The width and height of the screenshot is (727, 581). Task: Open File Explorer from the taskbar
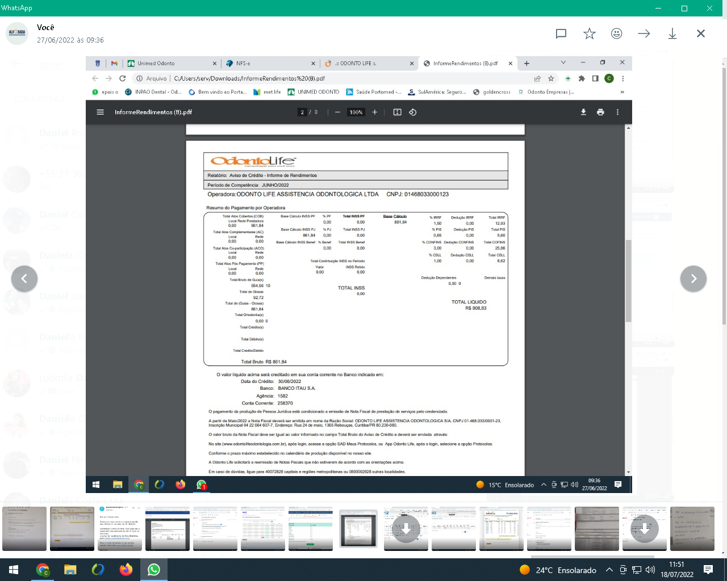coord(70,570)
